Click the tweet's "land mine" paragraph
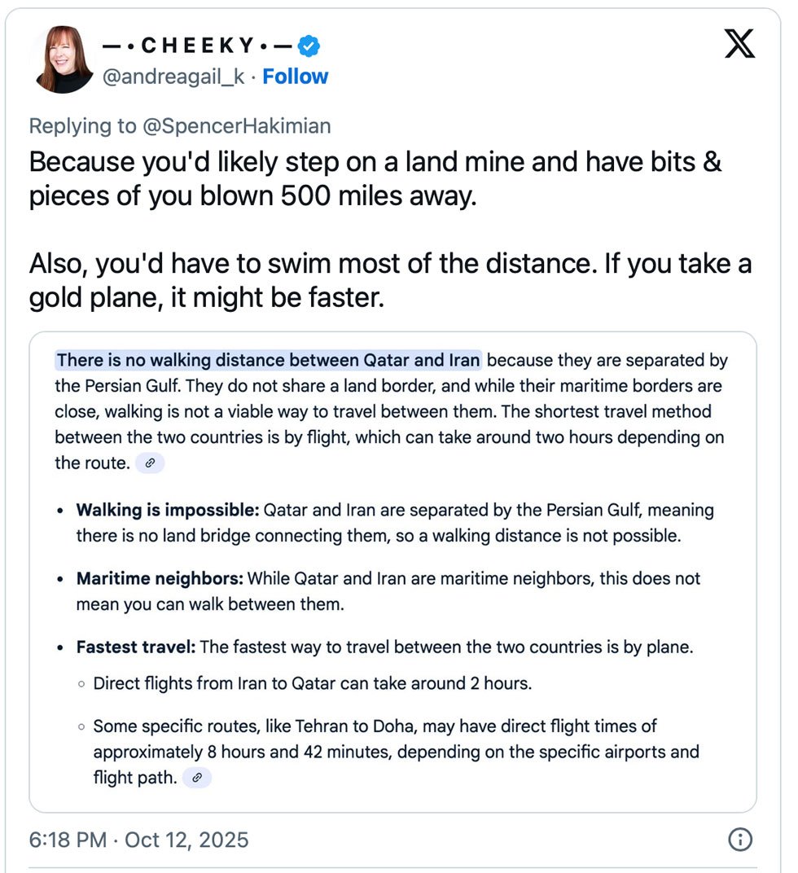Viewport: 798px width, 873px height. tap(375, 179)
